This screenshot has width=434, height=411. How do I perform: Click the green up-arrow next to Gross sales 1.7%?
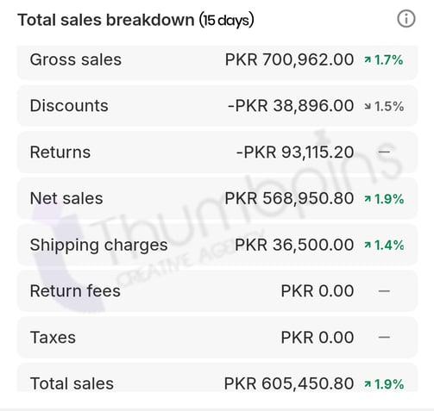coord(368,60)
